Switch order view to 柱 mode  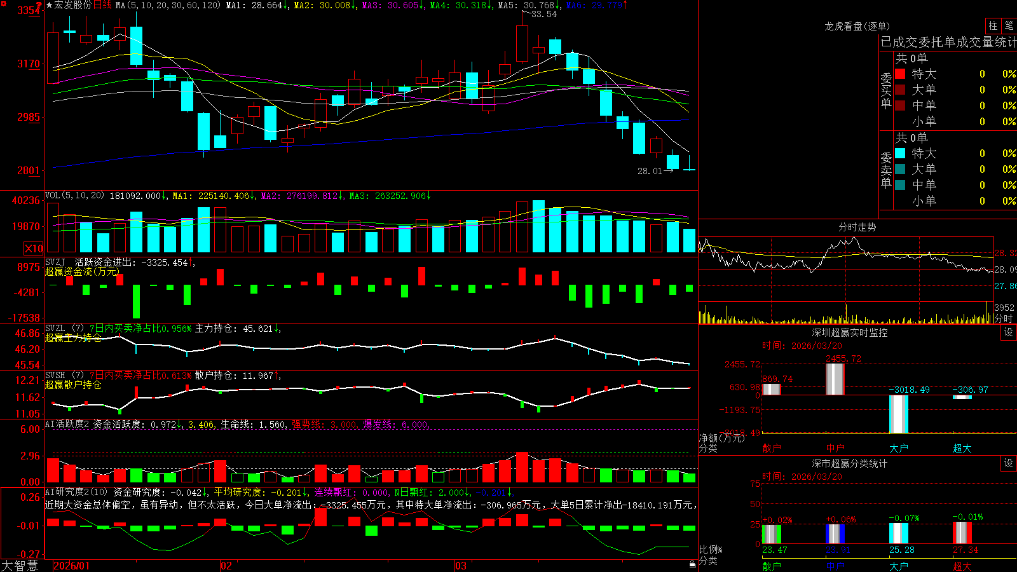993,26
